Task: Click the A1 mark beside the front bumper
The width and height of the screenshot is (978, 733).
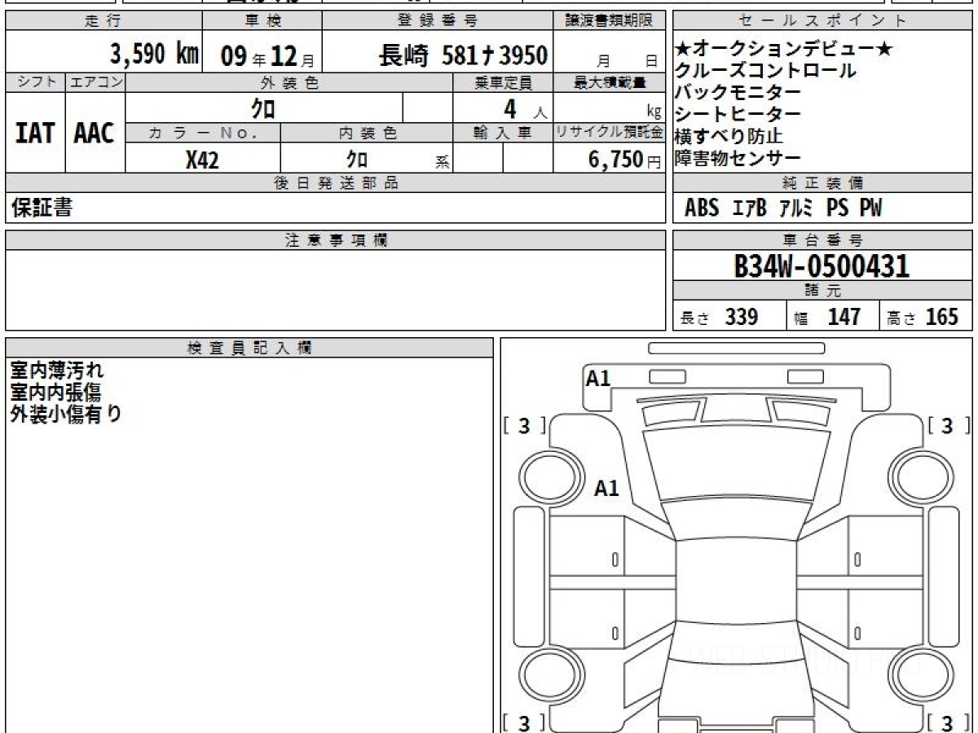Action: 598,378
